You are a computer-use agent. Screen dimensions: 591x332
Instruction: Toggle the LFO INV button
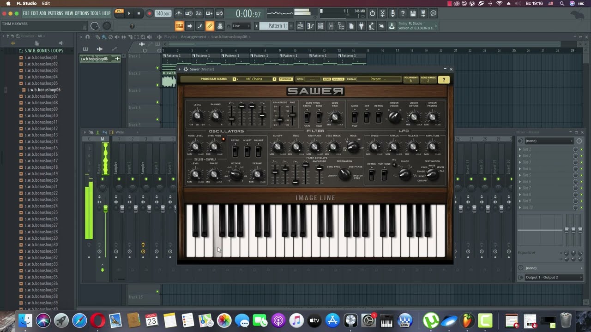point(394,165)
